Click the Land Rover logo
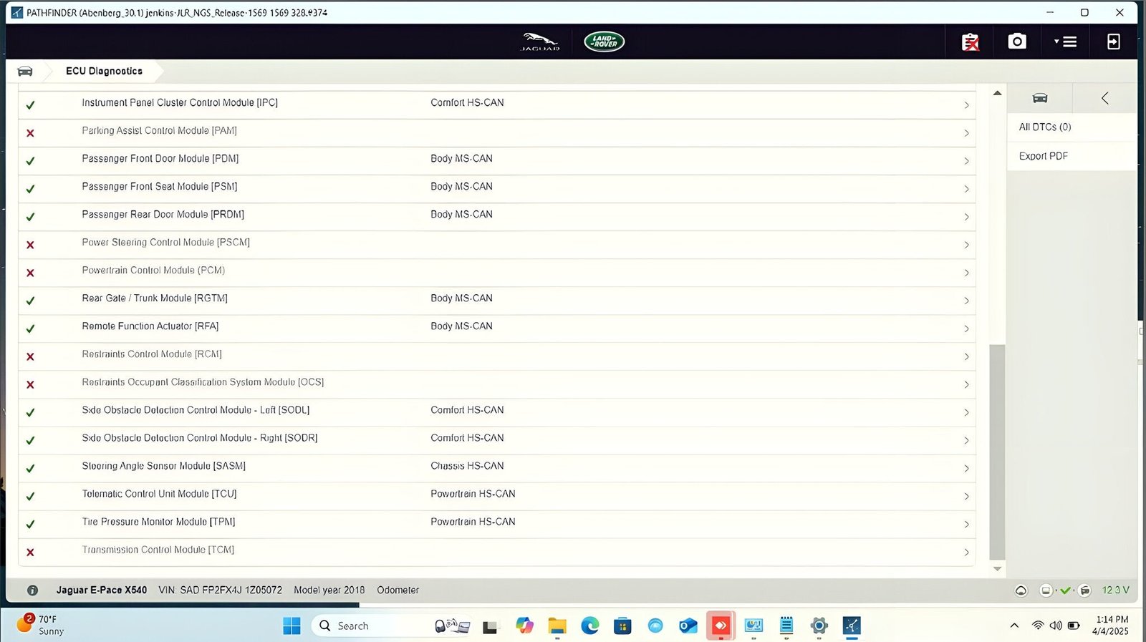Image resolution: width=1146 pixels, height=642 pixels. coord(605,42)
